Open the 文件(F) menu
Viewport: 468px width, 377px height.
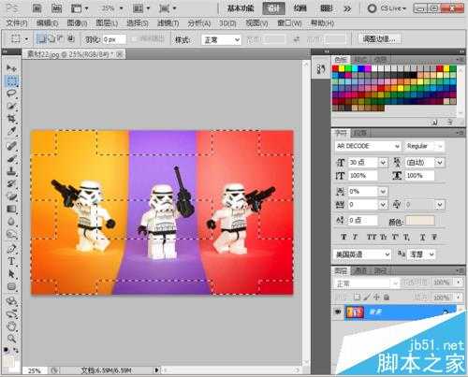point(17,22)
